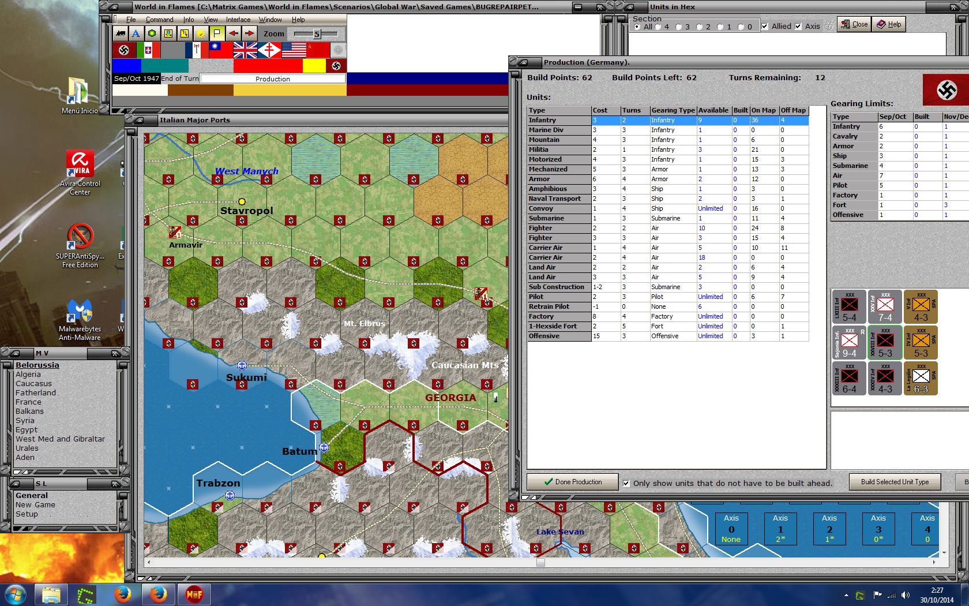This screenshot has width=969, height=606.
Task: Click the red right arrow toolbar button
Action: click(x=249, y=33)
